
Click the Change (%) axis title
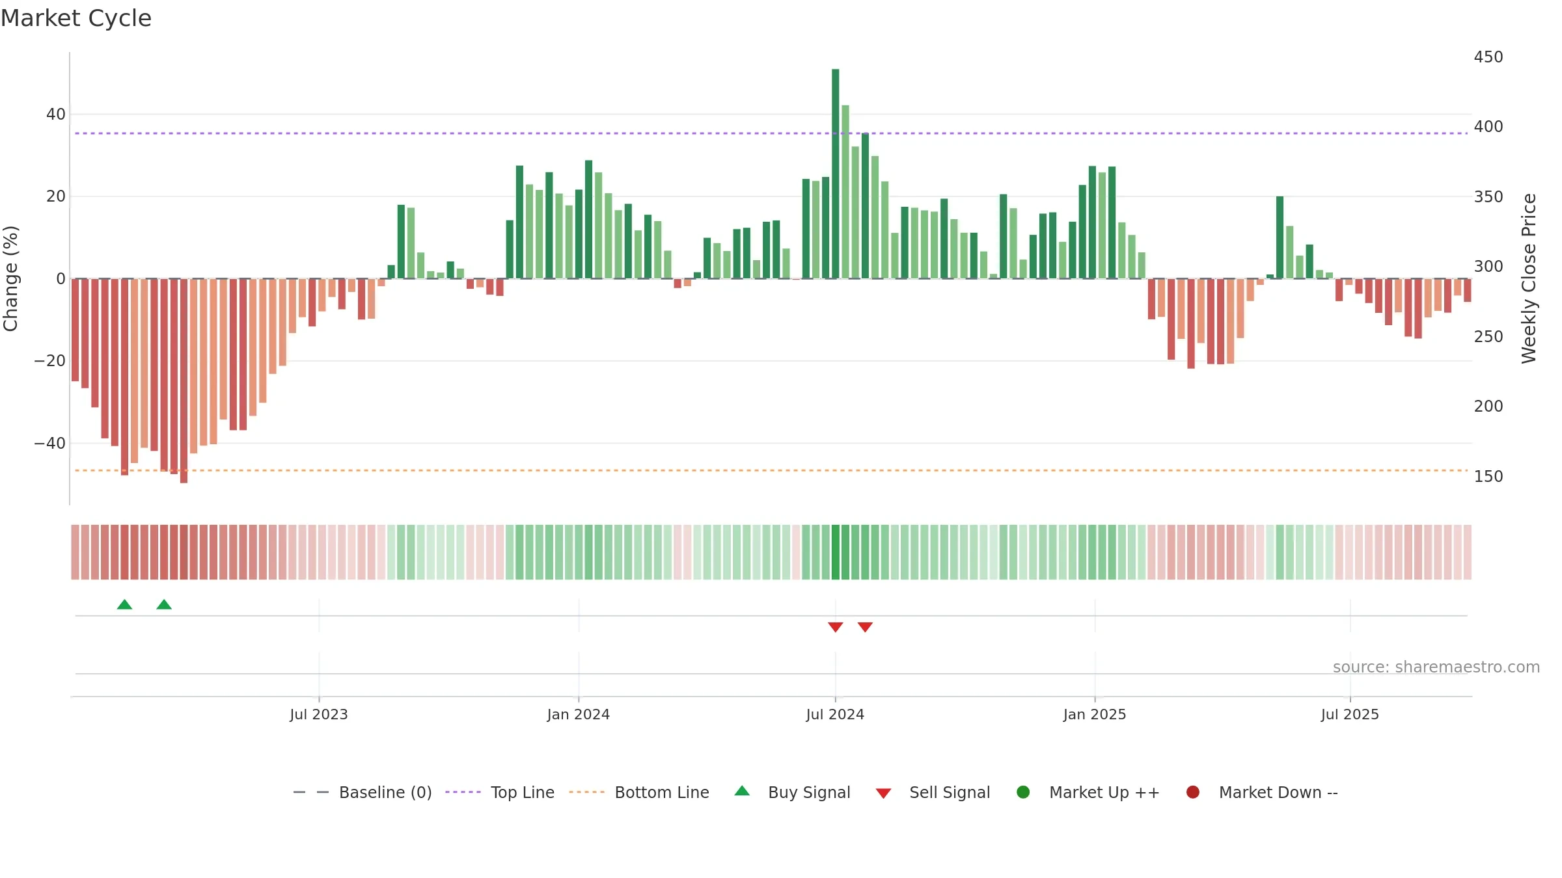[10, 278]
